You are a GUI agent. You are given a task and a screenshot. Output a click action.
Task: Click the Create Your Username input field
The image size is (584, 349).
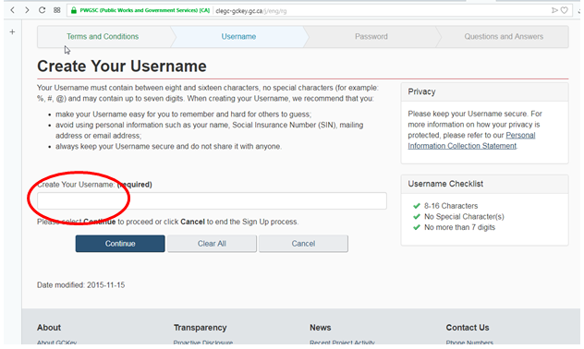pyautogui.click(x=212, y=201)
